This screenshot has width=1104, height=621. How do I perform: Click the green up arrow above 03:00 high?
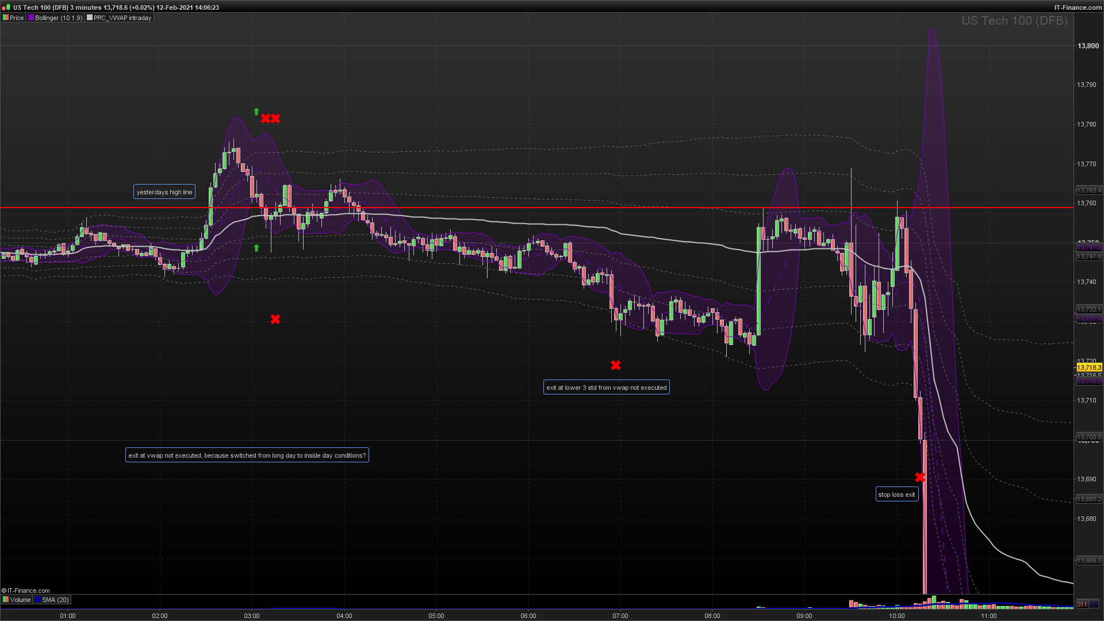click(x=256, y=112)
